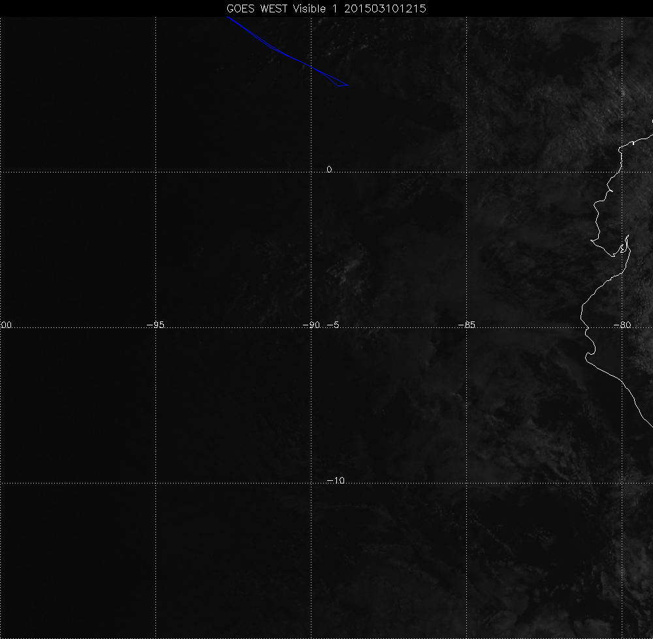The height and width of the screenshot is (639, 653).
Task: Click the "-10" latitude label
Action: tap(335, 481)
